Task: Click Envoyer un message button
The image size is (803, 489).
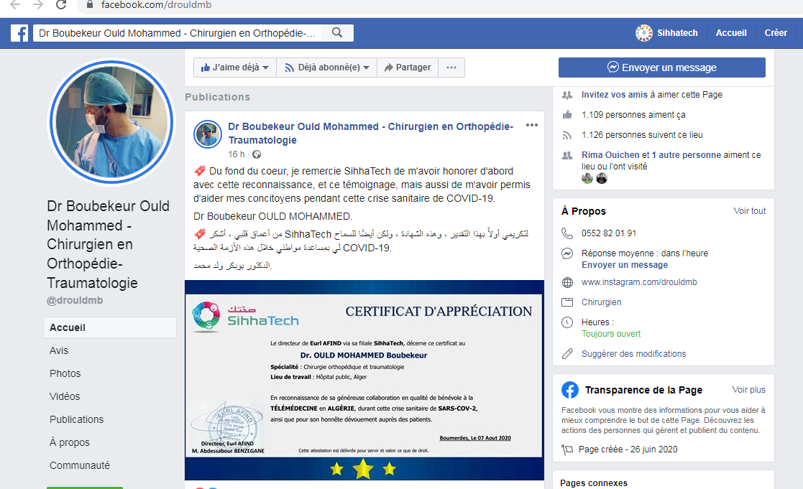Action: [x=661, y=67]
